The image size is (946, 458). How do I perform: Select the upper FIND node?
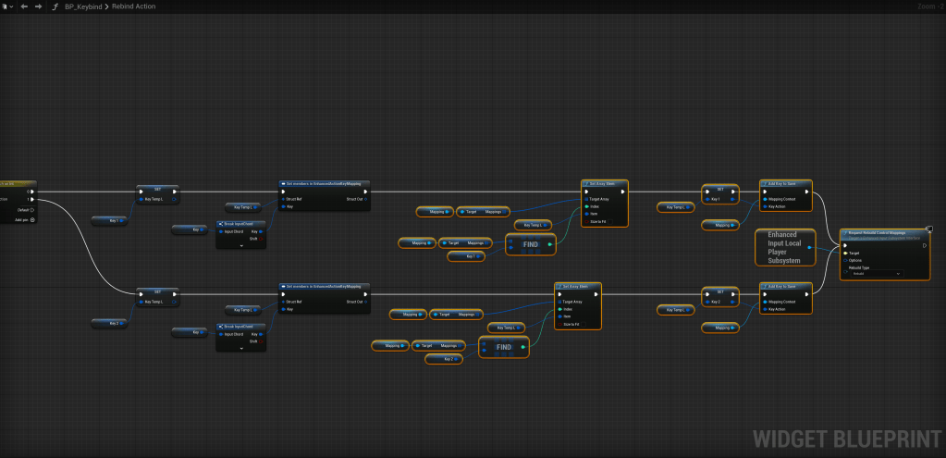click(530, 245)
